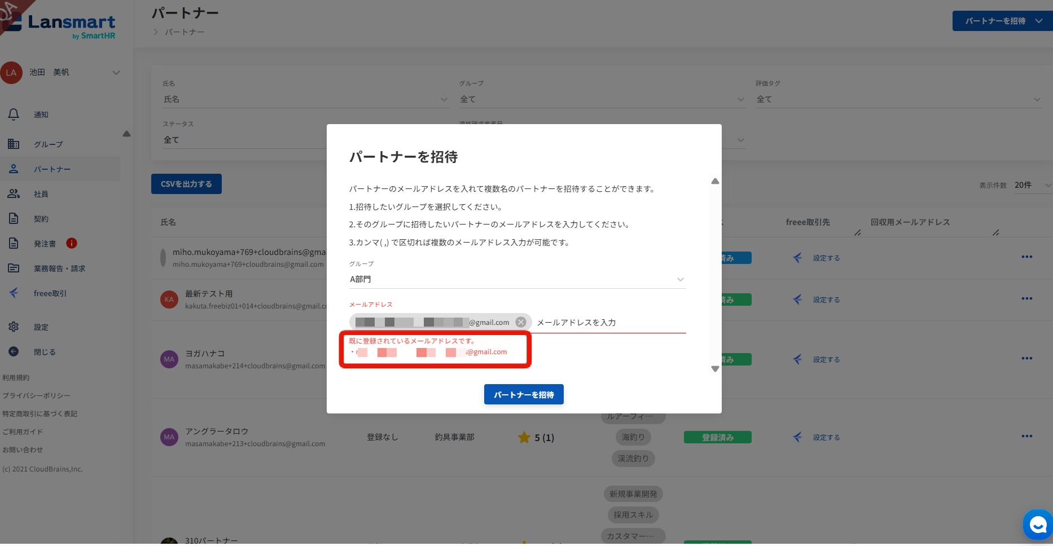Click the dialog scrollbar up arrow

tap(715, 181)
